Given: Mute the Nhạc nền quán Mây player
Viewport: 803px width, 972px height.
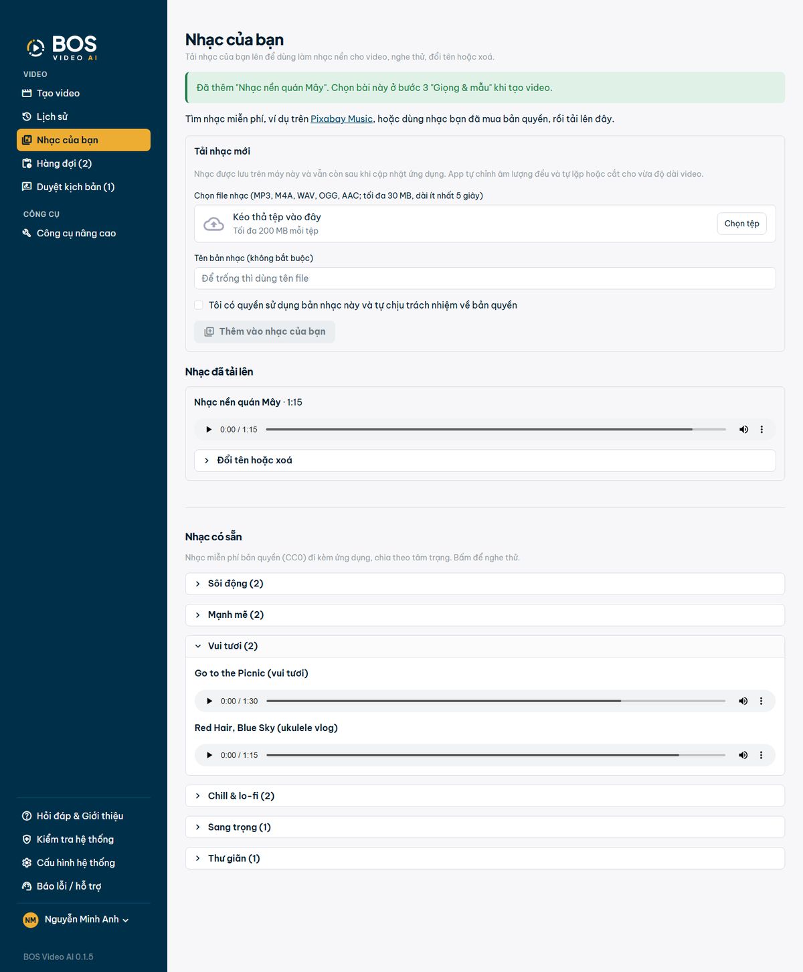Looking at the screenshot, I should point(743,430).
